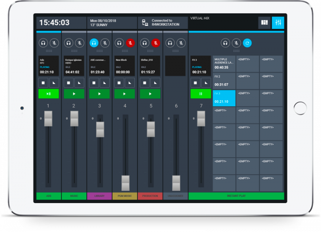Stop playback on channel 5
321x232 pixels.
pyautogui.click(x=145, y=83)
